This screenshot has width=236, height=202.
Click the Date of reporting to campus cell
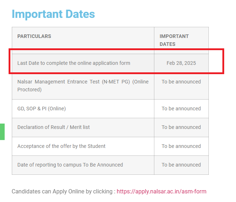point(70,165)
